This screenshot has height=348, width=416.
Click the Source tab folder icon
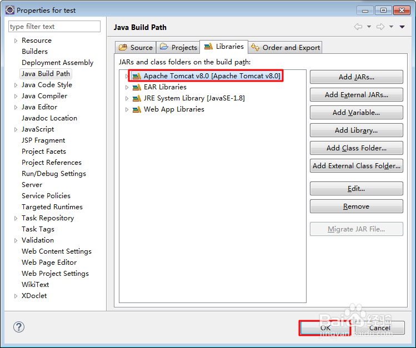click(x=123, y=47)
